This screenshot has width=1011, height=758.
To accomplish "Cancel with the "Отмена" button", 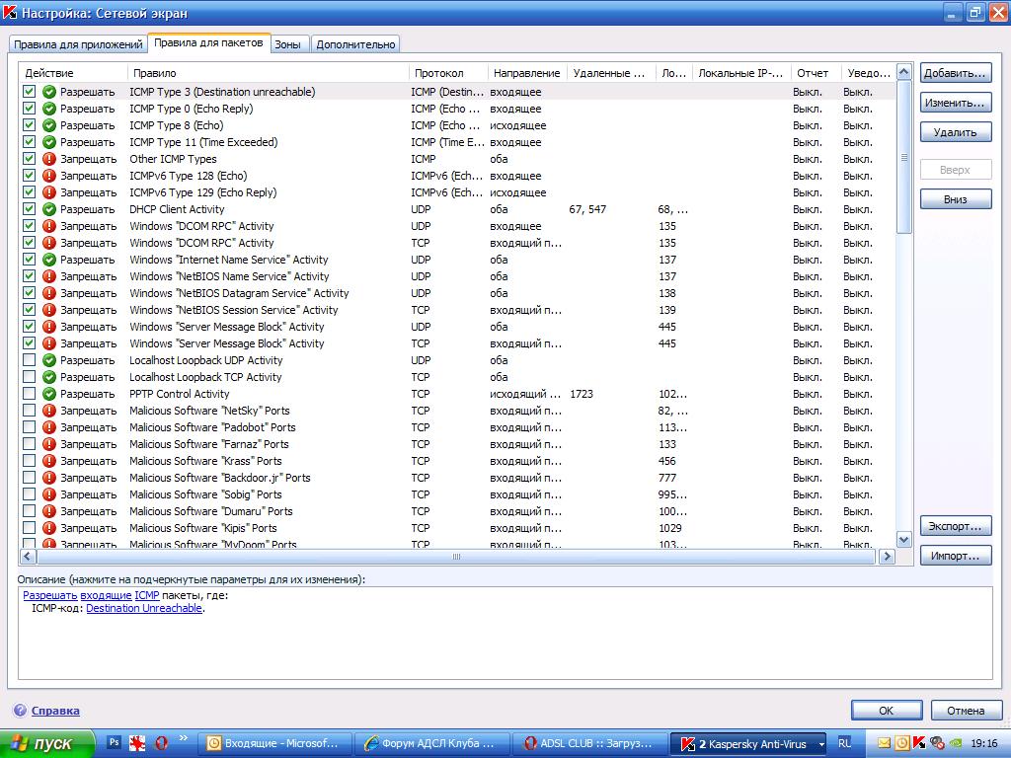I will [966, 711].
